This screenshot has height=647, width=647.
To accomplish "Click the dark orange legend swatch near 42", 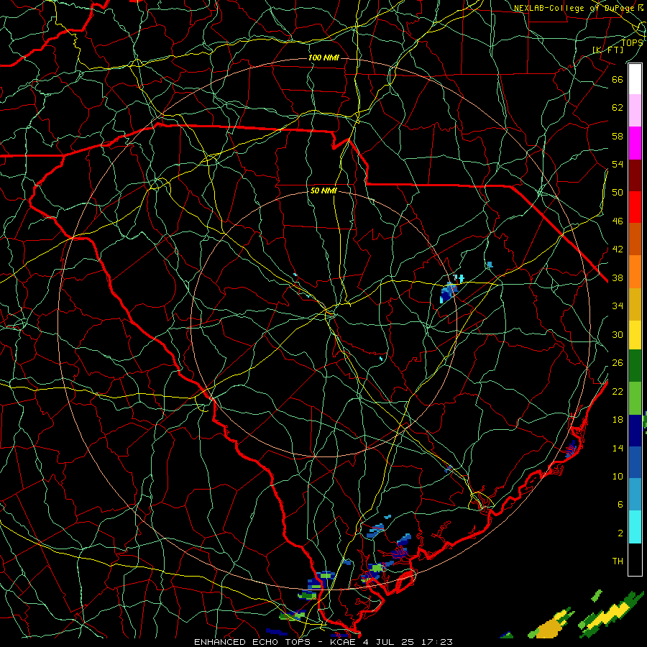I will click(x=635, y=239).
